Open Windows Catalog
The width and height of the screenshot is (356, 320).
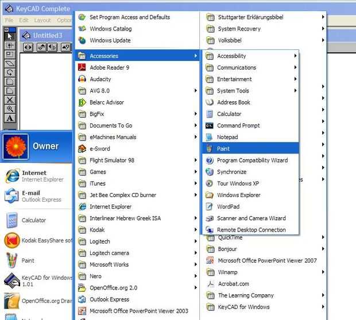137,29
